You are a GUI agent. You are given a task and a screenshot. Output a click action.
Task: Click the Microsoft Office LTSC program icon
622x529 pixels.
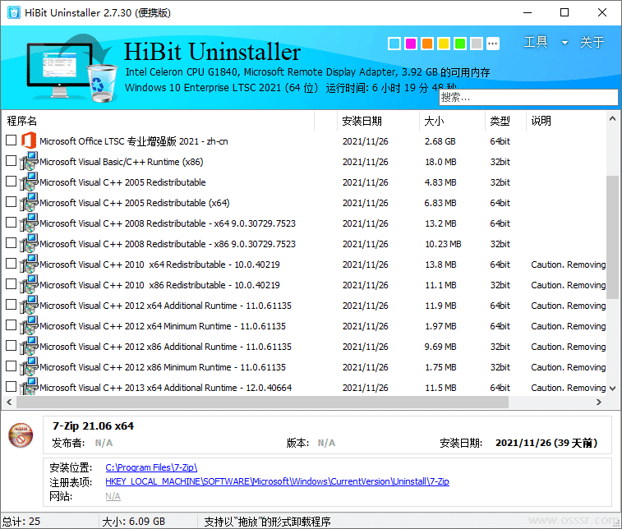coord(29,140)
